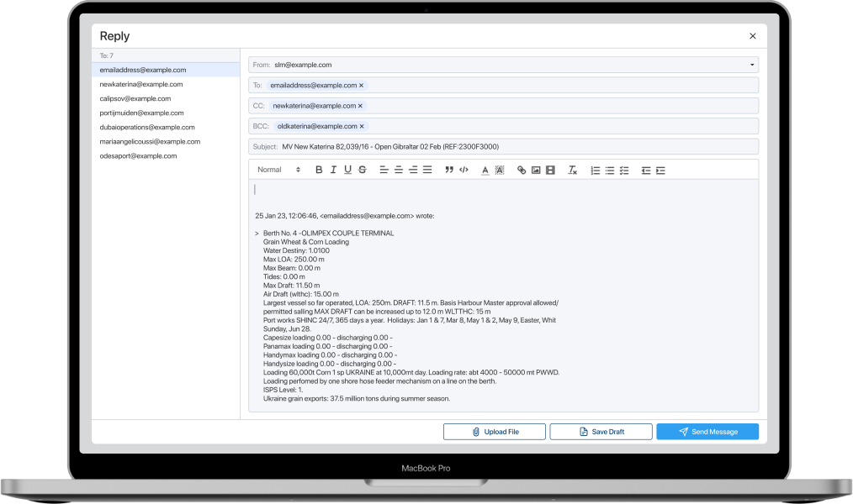853x504 pixels.
Task: Increase indent
Action: click(660, 171)
